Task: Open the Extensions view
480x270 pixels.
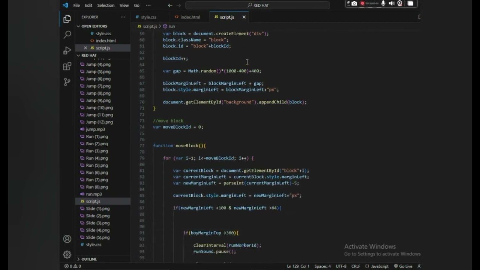Action: (67, 66)
